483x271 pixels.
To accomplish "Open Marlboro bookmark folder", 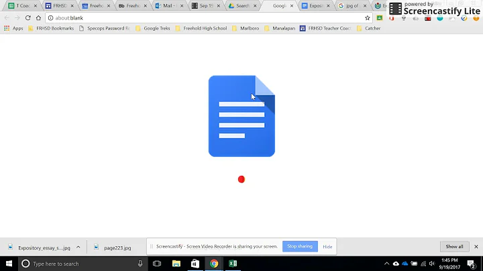I will pos(246,28).
